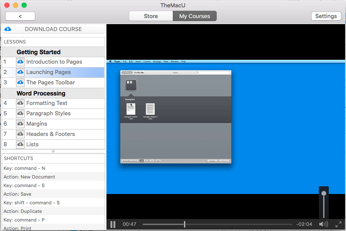This screenshot has width=346, height=231.
Task: Select the Launching Pages lesson
Action: pos(53,72)
